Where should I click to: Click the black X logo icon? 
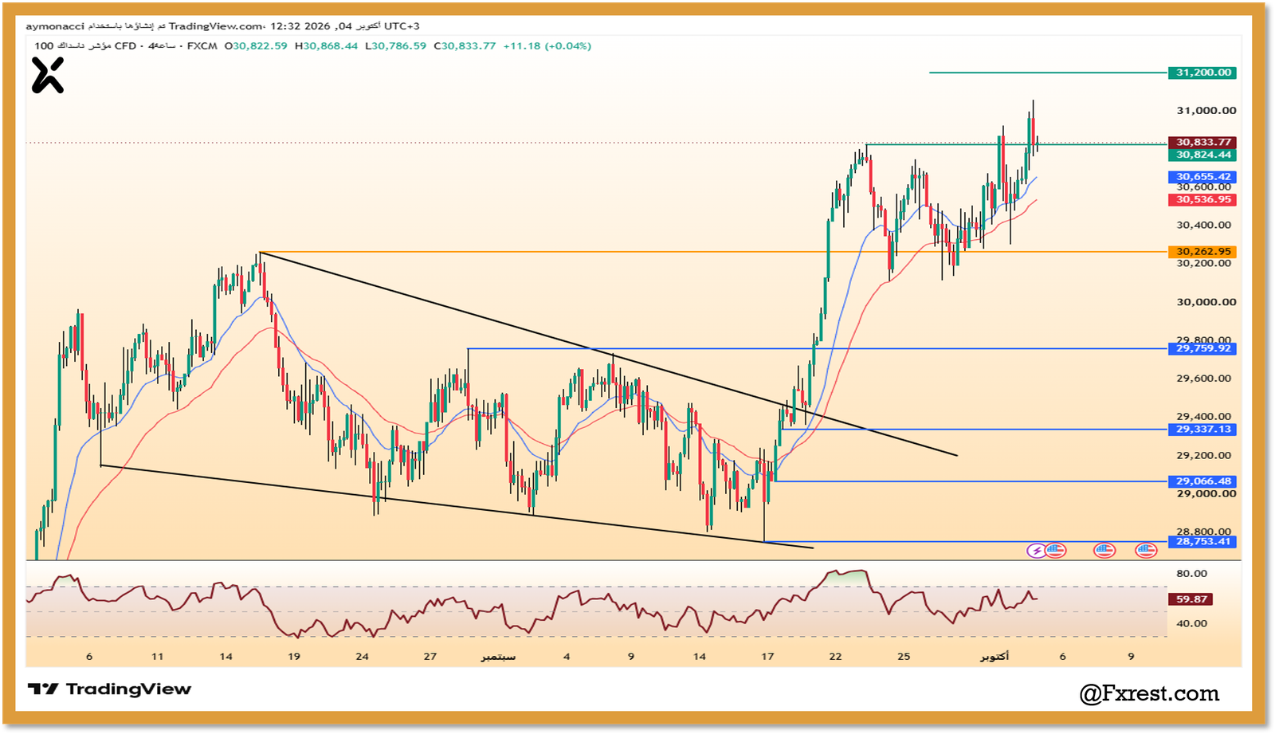(x=48, y=76)
